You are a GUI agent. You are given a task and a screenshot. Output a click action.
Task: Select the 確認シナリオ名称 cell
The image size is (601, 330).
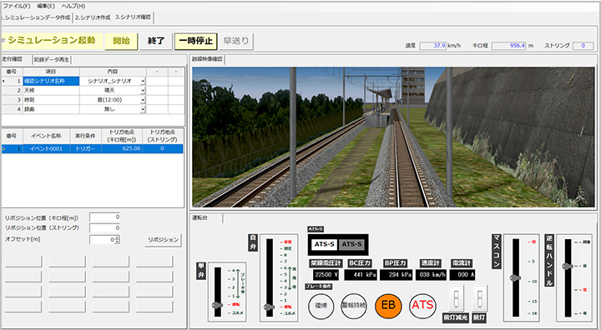(51, 81)
